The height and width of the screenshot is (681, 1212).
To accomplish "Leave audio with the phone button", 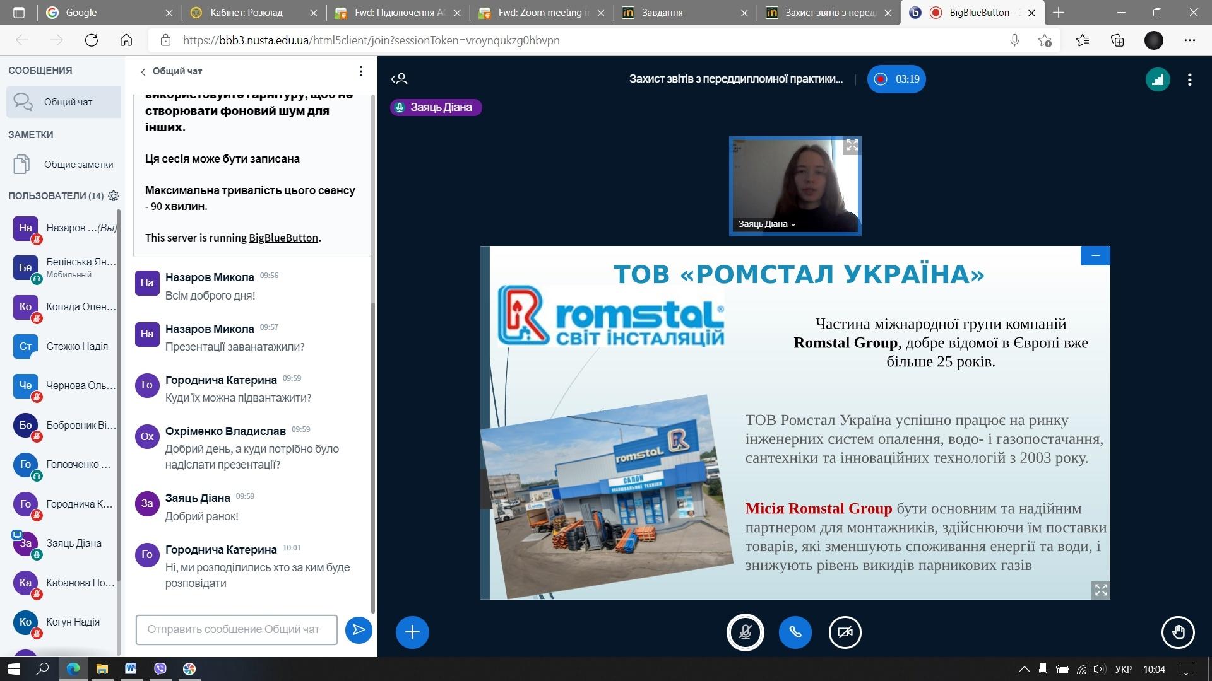I will point(795,632).
